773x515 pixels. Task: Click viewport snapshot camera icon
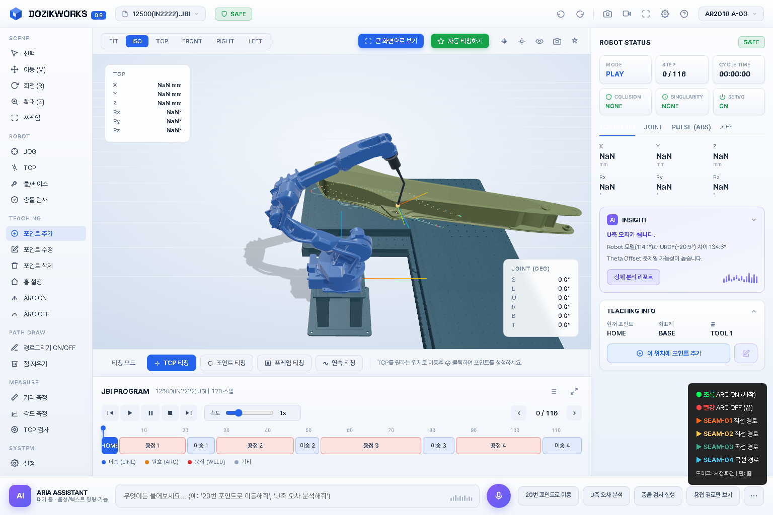(x=557, y=41)
